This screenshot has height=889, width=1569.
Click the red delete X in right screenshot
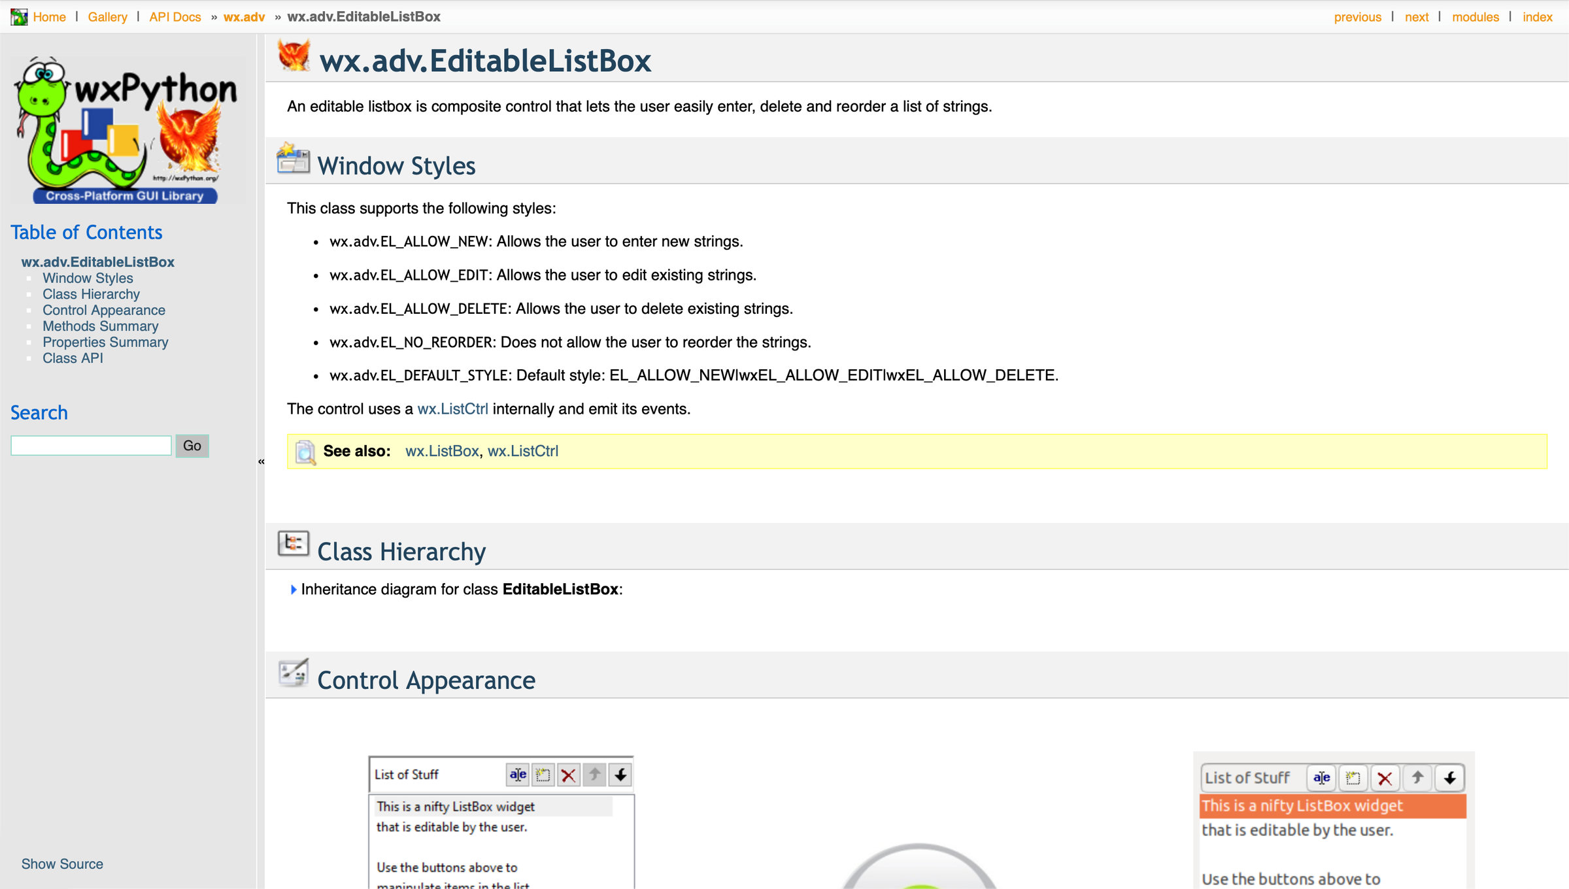click(x=1385, y=778)
